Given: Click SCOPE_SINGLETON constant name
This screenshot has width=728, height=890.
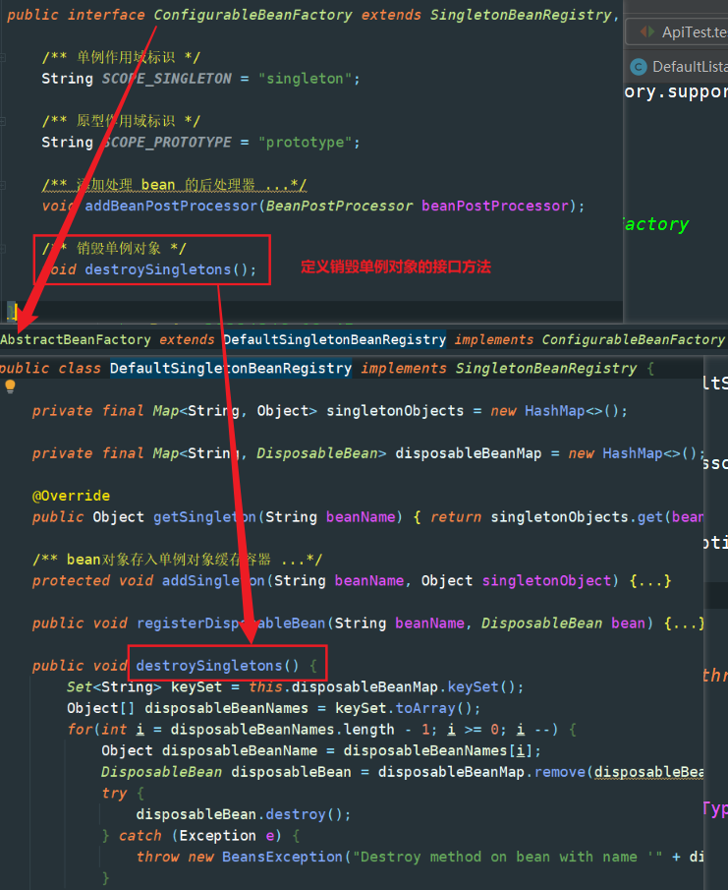Looking at the screenshot, I should point(167,79).
